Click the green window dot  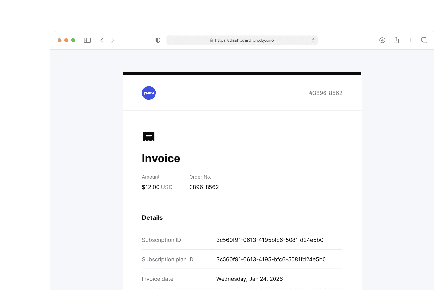coord(73,40)
